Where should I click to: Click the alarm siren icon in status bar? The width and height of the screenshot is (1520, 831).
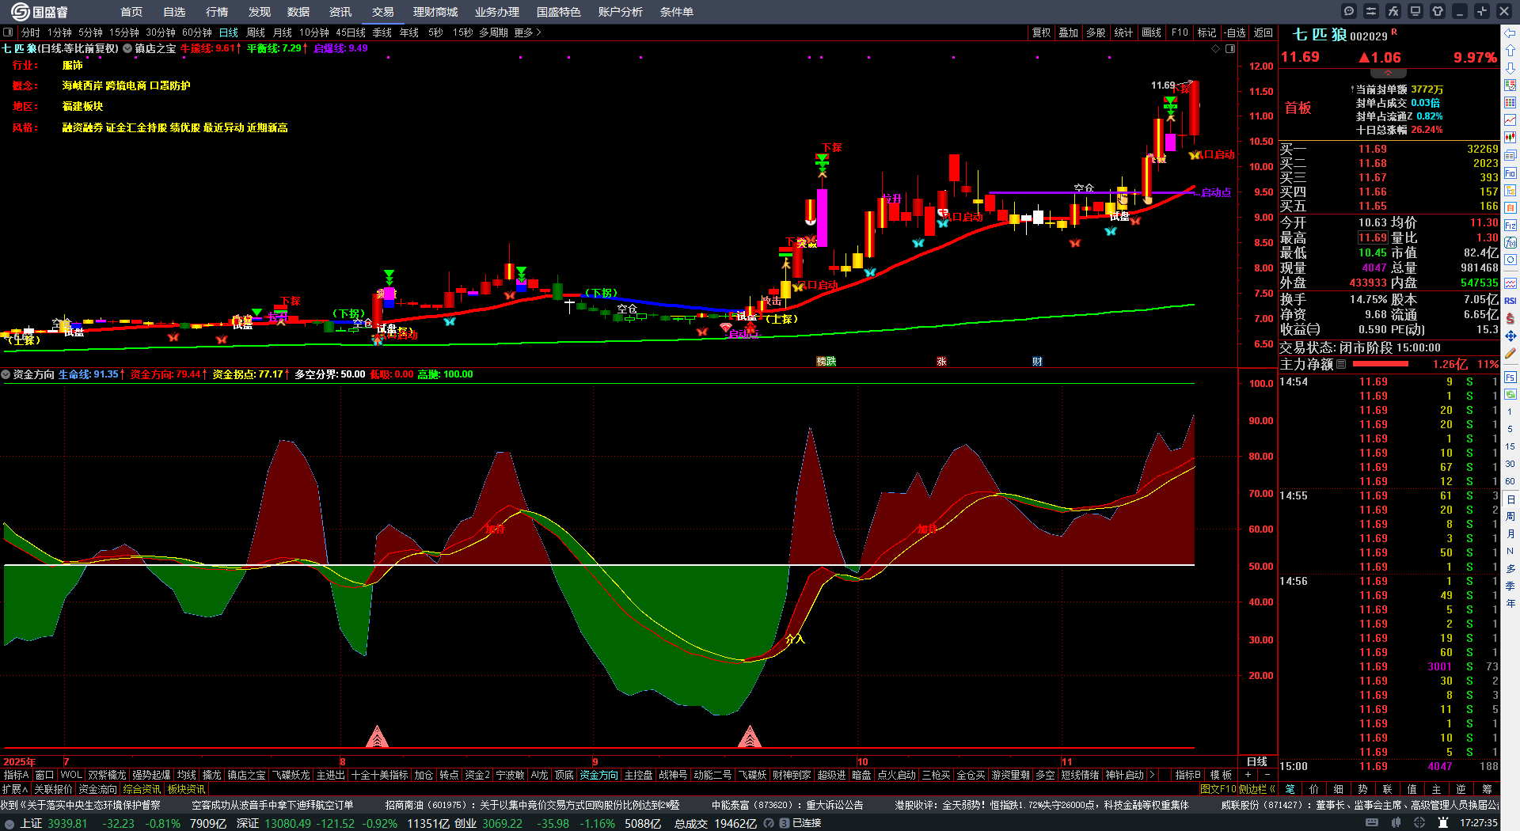pyautogui.click(x=1443, y=823)
